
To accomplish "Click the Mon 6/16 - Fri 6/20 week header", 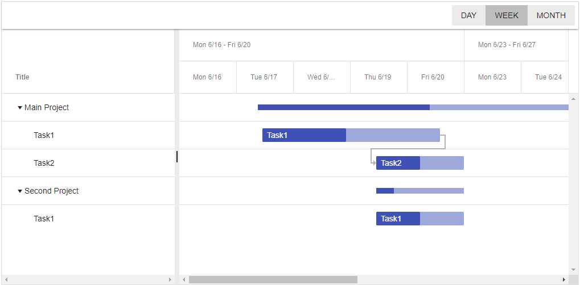I will coord(322,45).
